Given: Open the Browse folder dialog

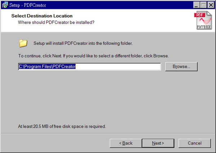Looking at the screenshot, I should pyautogui.click(x=181, y=66).
